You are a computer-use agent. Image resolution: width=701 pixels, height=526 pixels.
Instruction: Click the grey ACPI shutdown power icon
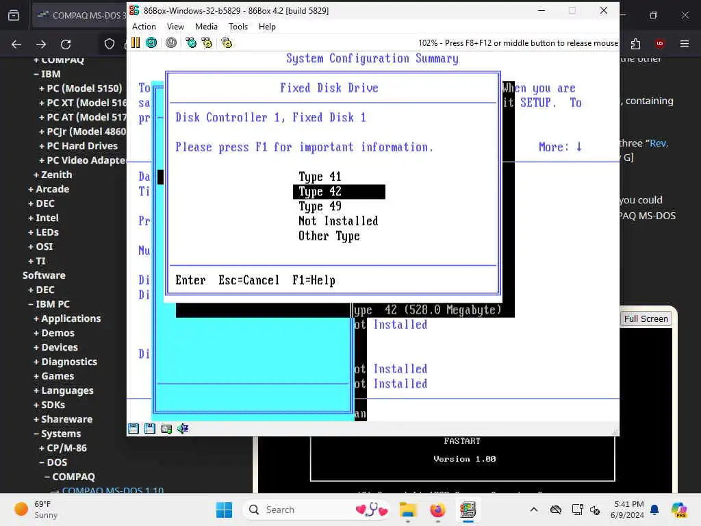(x=171, y=43)
